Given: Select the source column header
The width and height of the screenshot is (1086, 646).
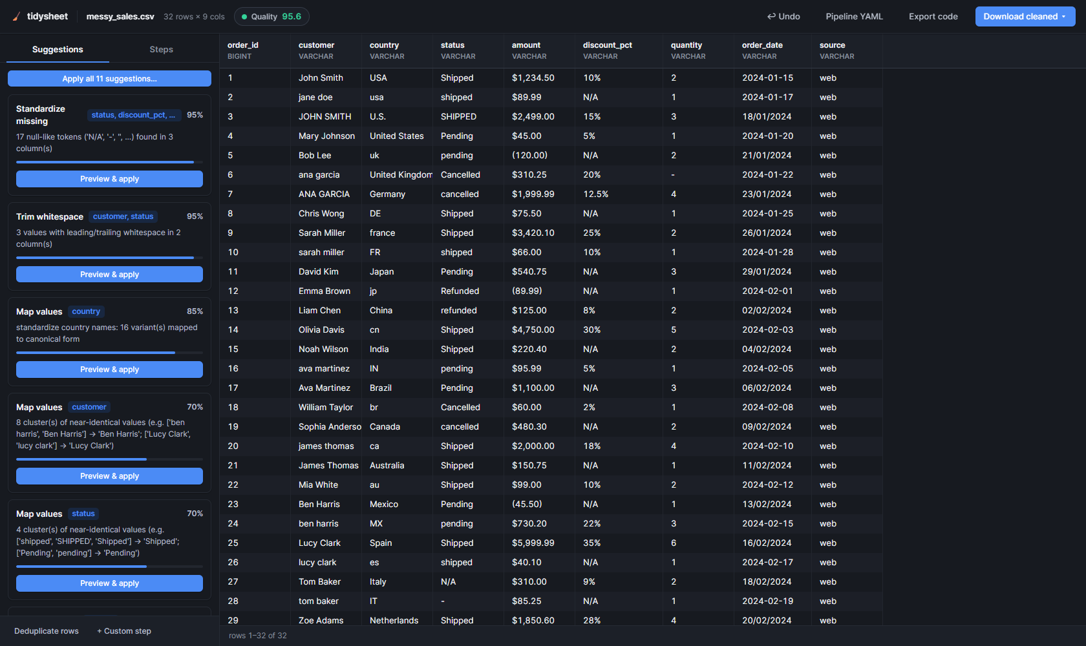Looking at the screenshot, I should 847,50.
